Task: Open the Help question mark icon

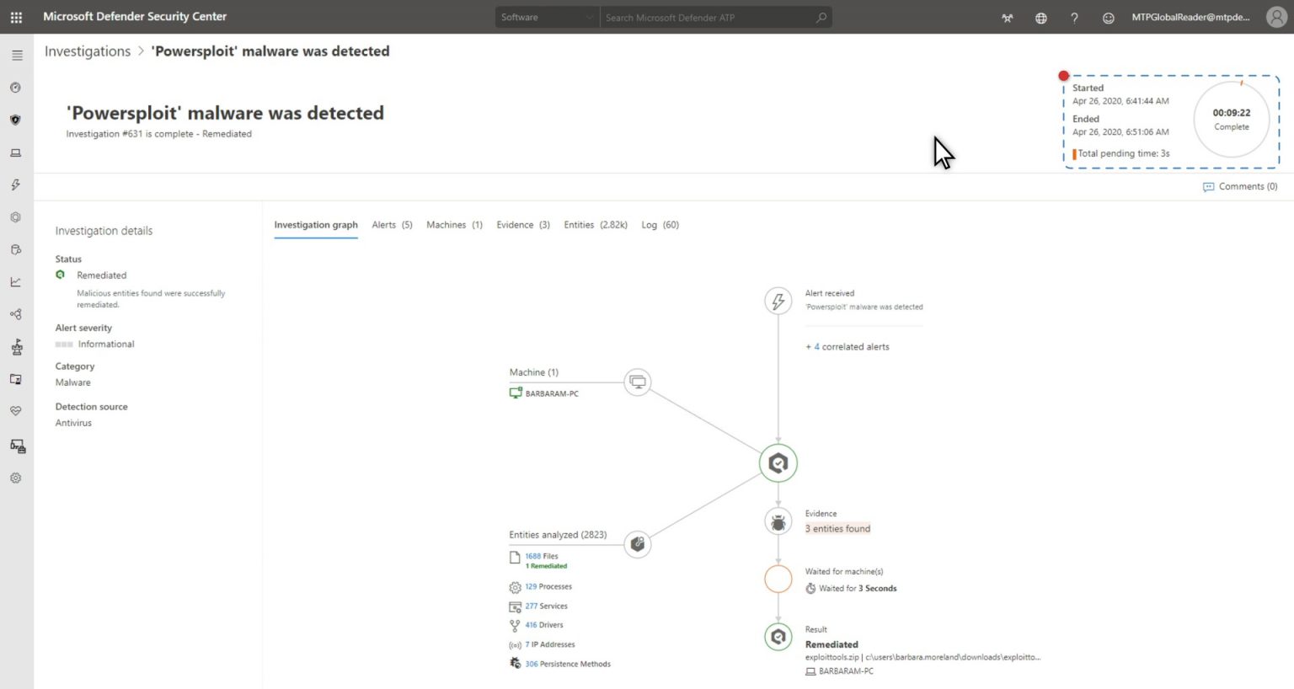Action: [1074, 17]
